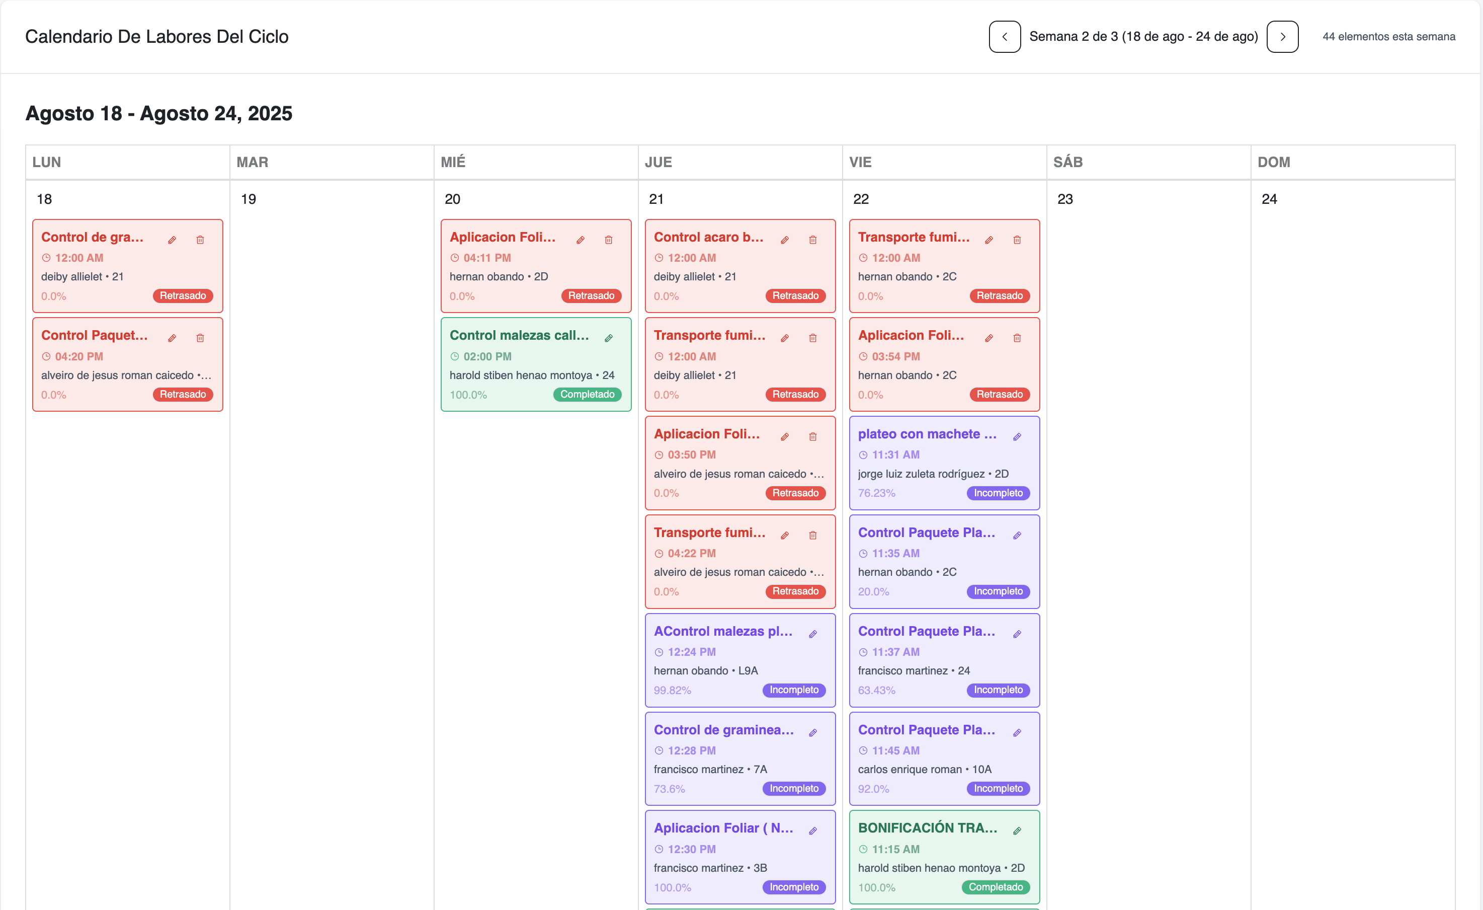1483x910 pixels.
Task: Delete the 'Control acaro b...' task on Thursday
Action: point(812,240)
